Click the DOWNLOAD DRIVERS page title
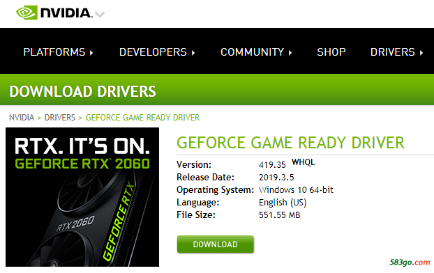 (x=83, y=91)
